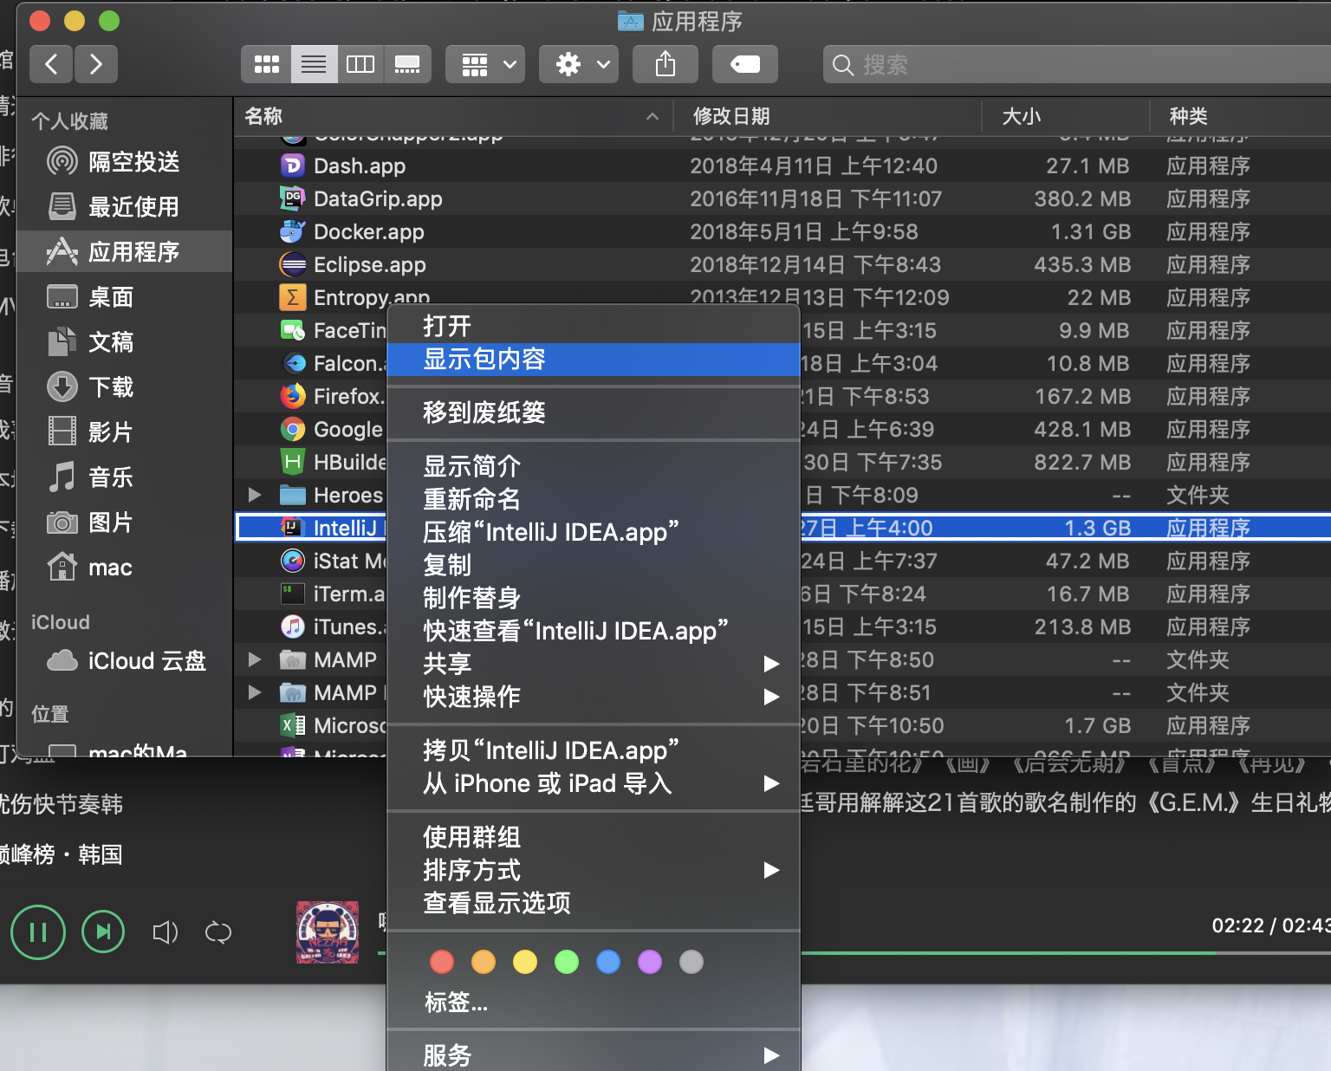Choose 打开 in the context menu

594,327
